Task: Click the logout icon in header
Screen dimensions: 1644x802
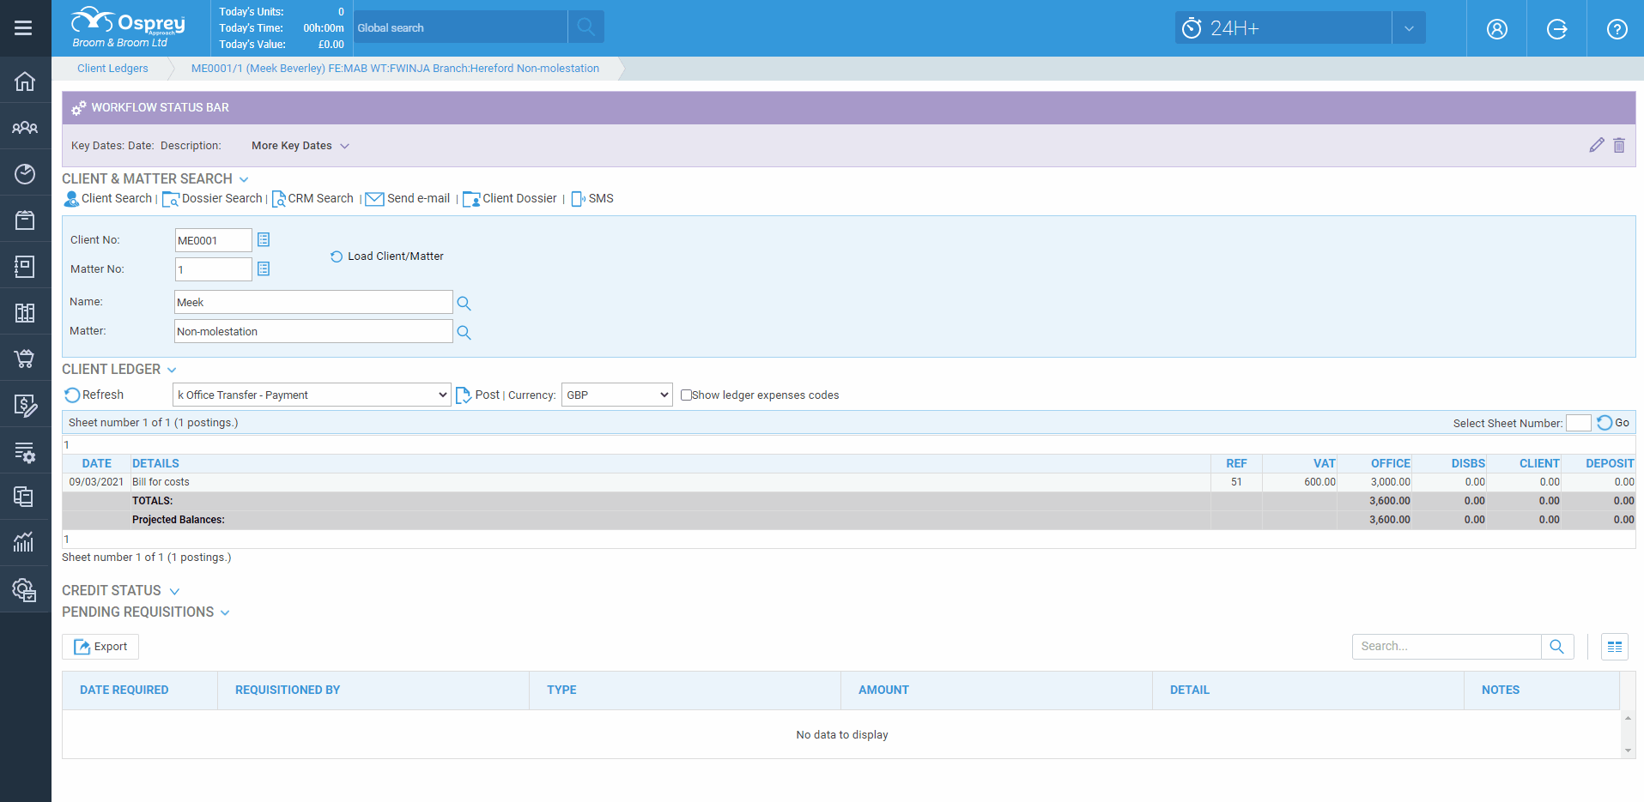Action: [x=1556, y=29]
